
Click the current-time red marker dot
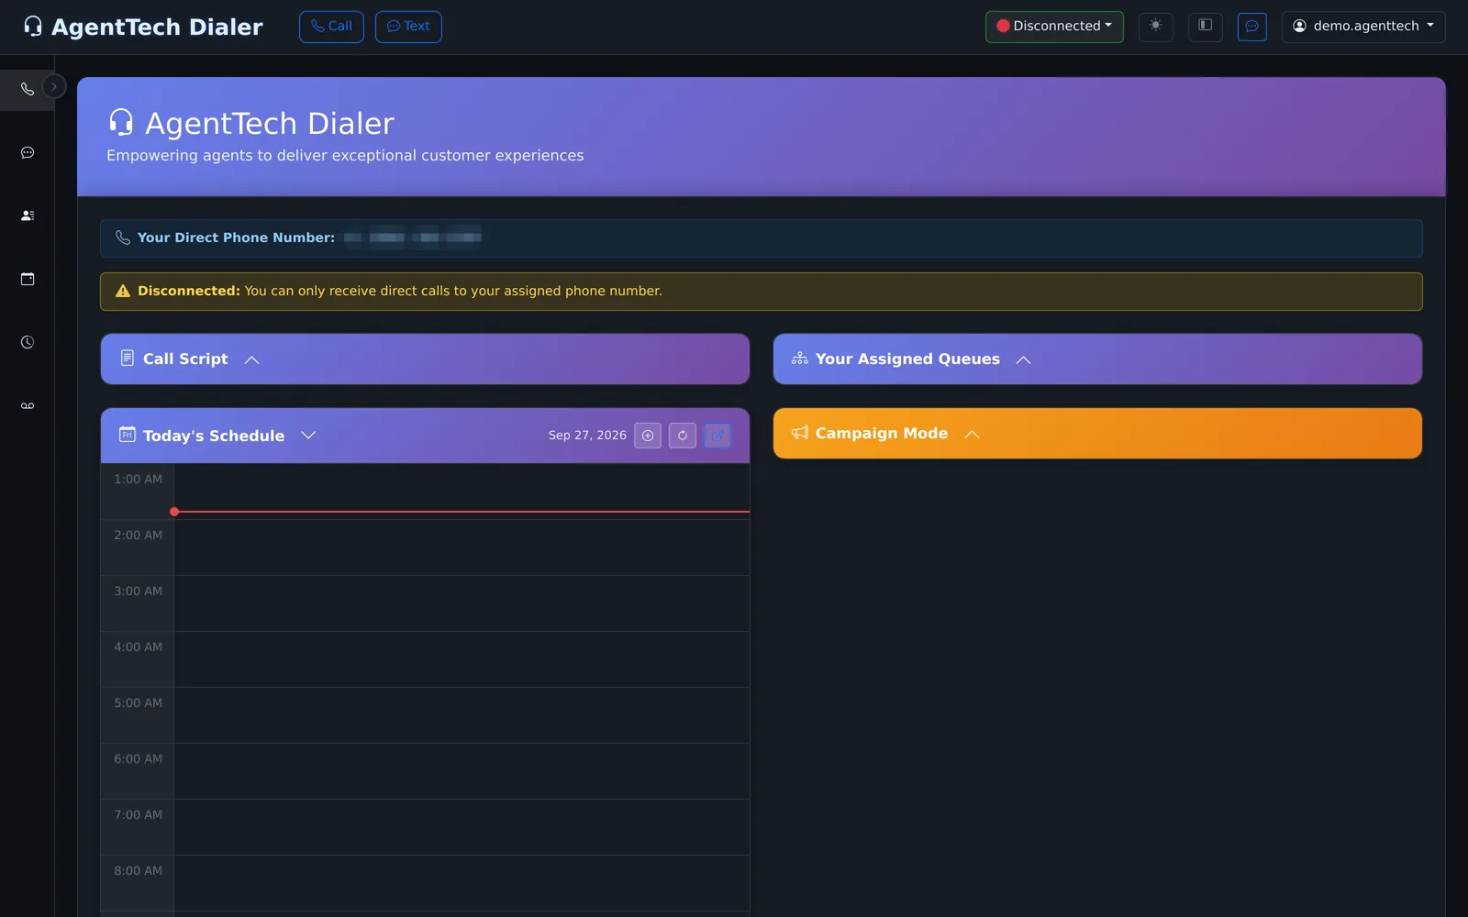click(174, 512)
